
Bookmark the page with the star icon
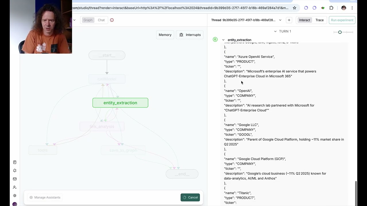294,8
